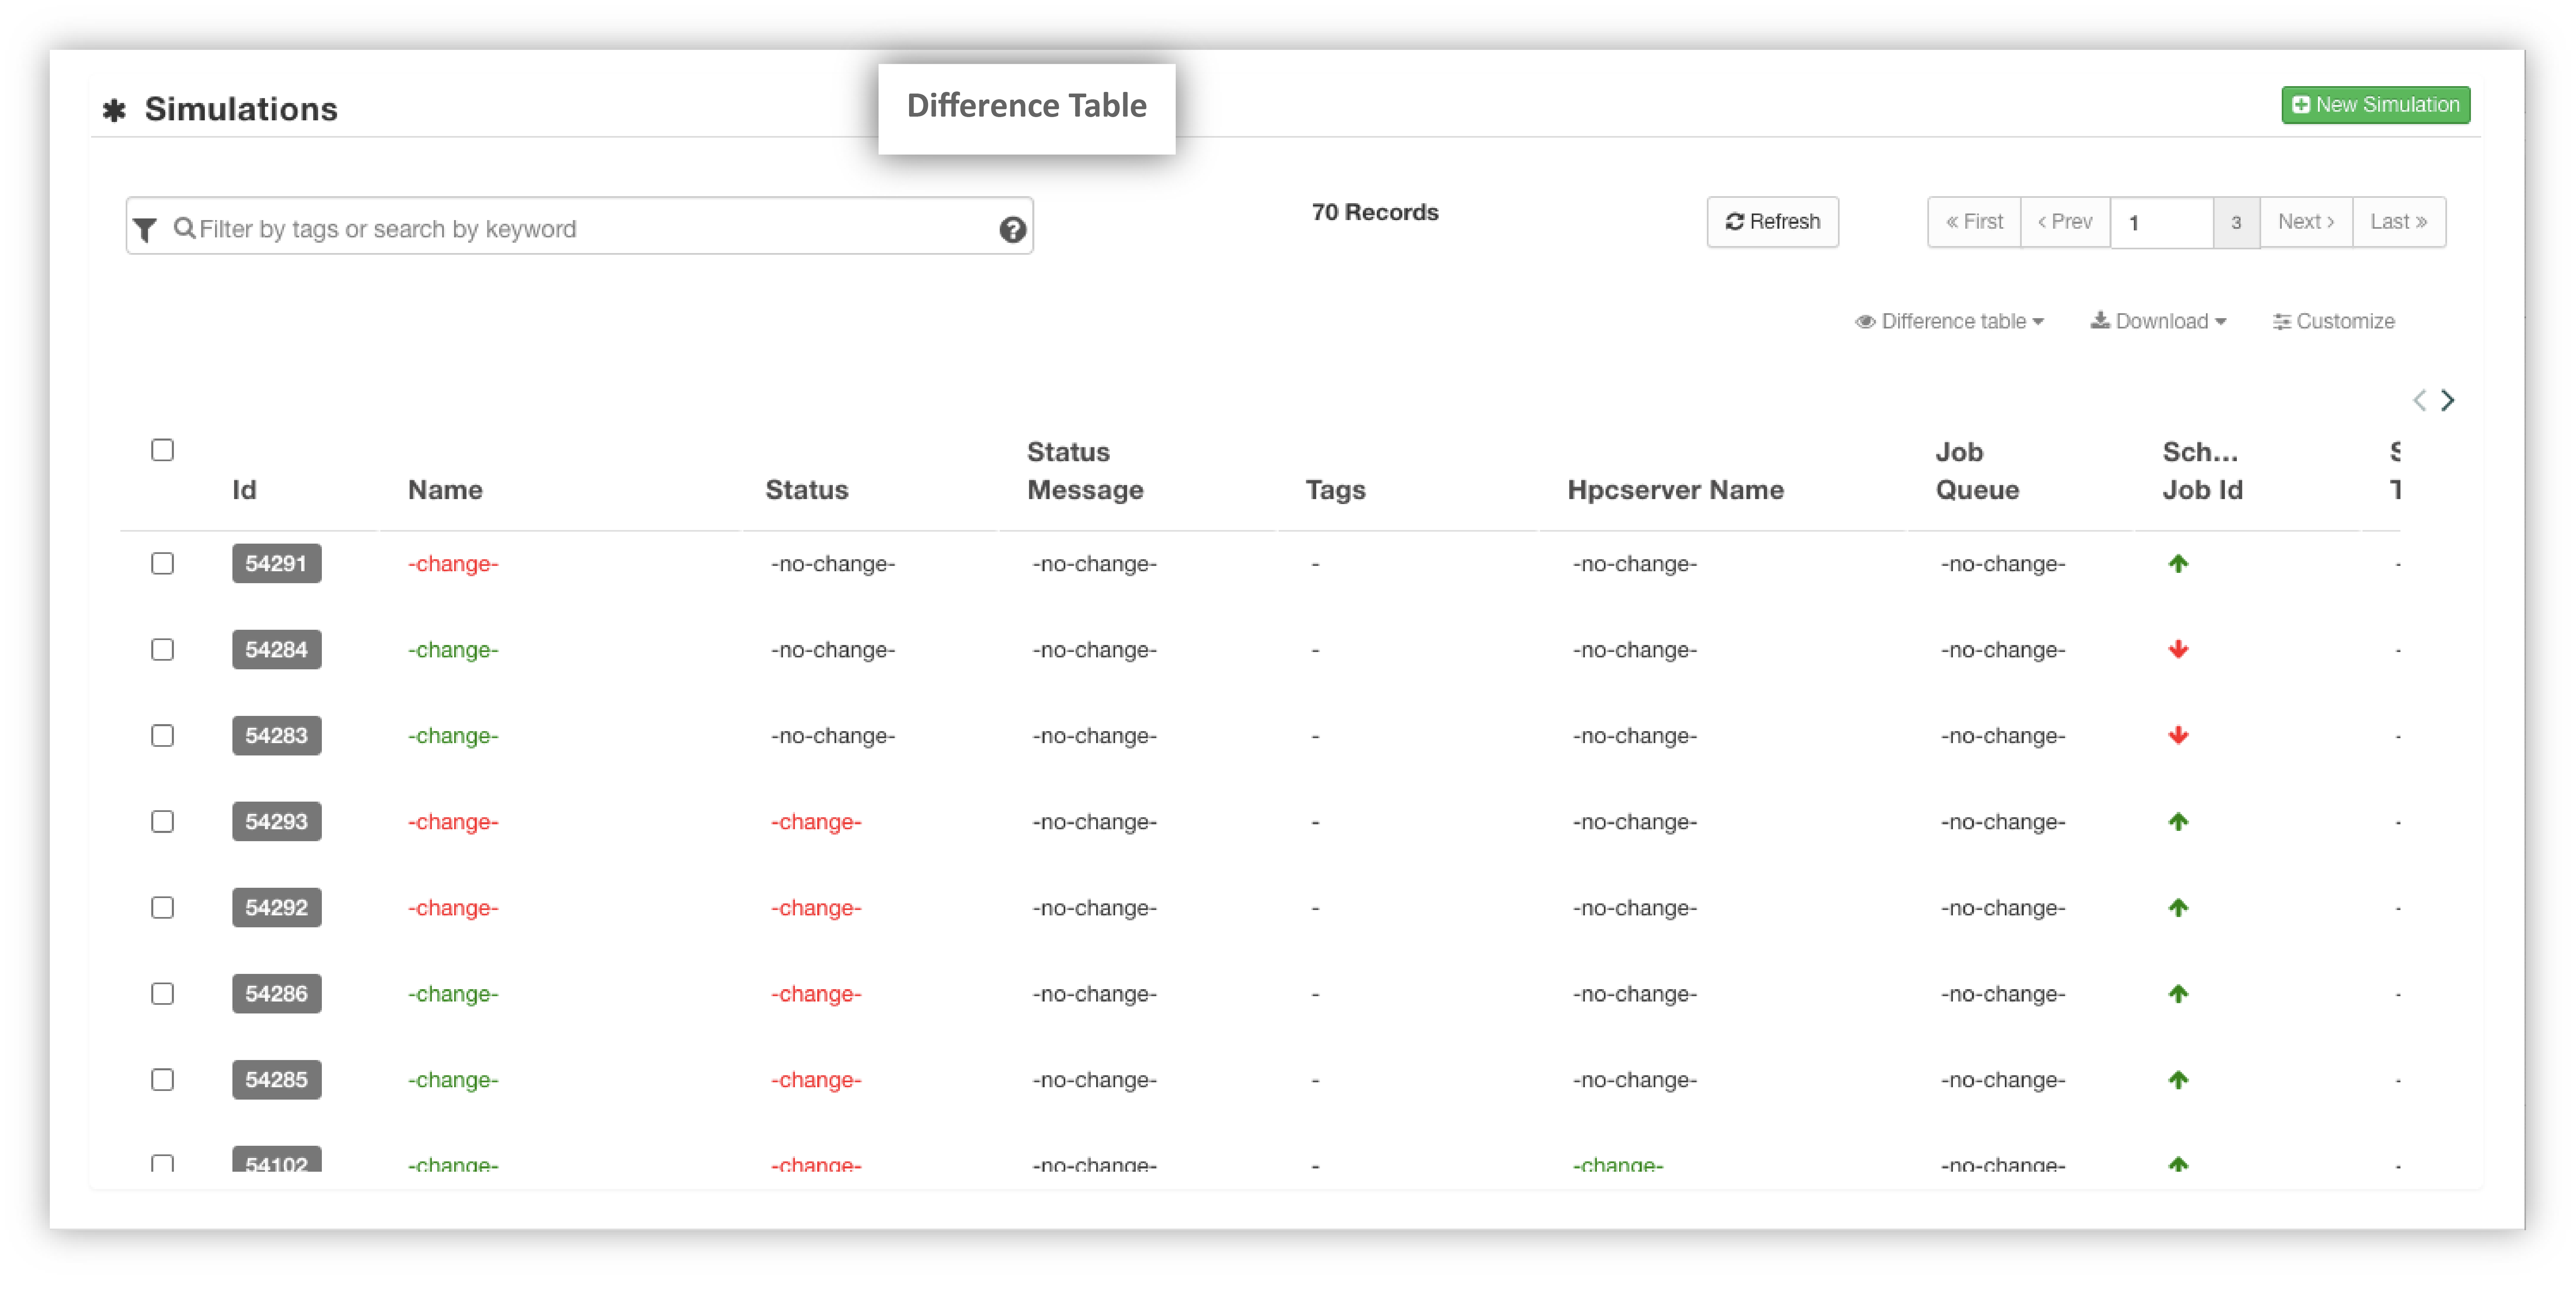Click green up arrow for row 54285
Screen dimensions: 2576x1290
(x=2178, y=1079)
